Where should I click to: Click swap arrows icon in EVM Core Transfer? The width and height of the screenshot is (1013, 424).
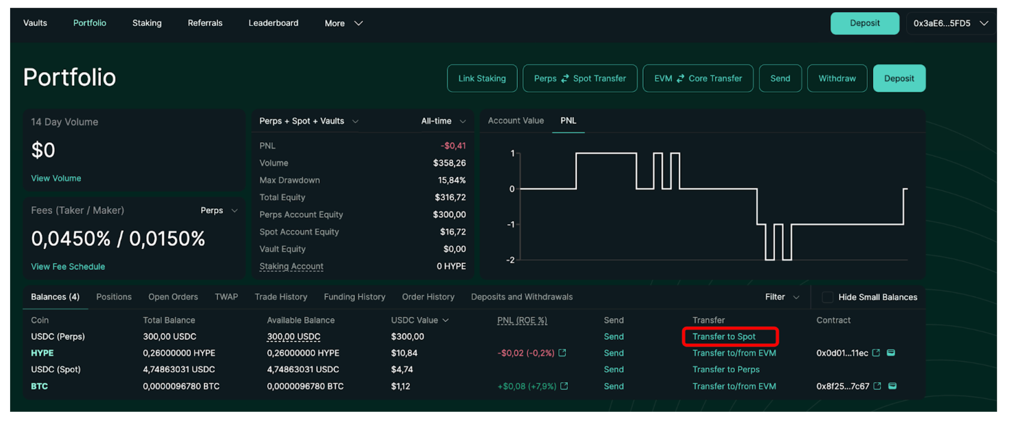coord(680,79)
